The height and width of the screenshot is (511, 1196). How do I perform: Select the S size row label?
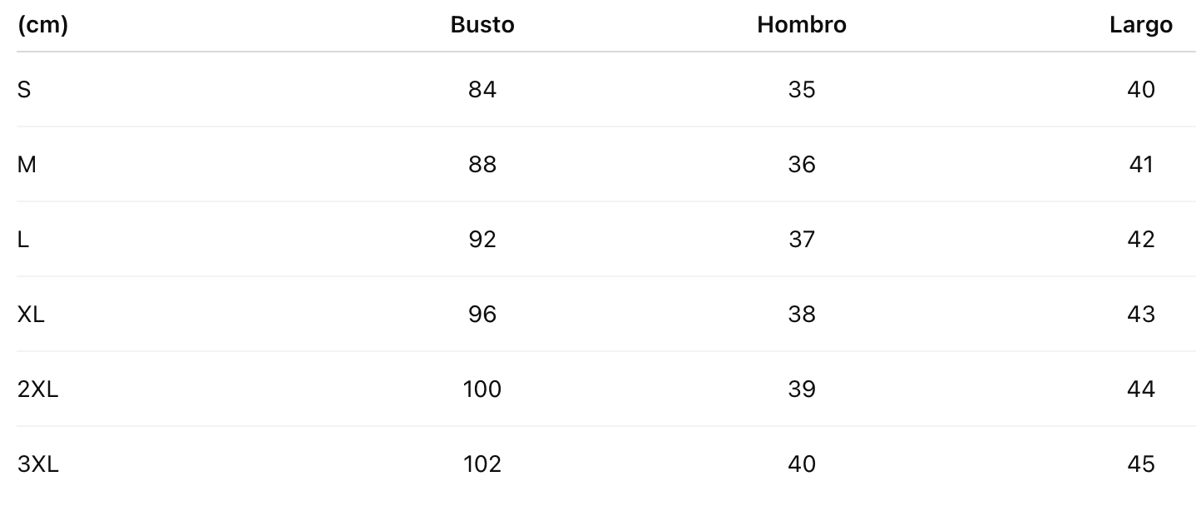point(24,89)
